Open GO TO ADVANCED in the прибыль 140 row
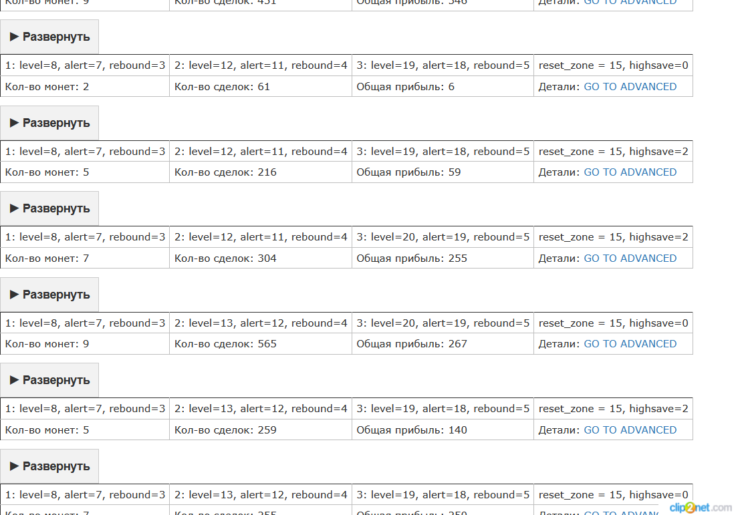Viewport: 742px width, 515px height. point(630,430)
